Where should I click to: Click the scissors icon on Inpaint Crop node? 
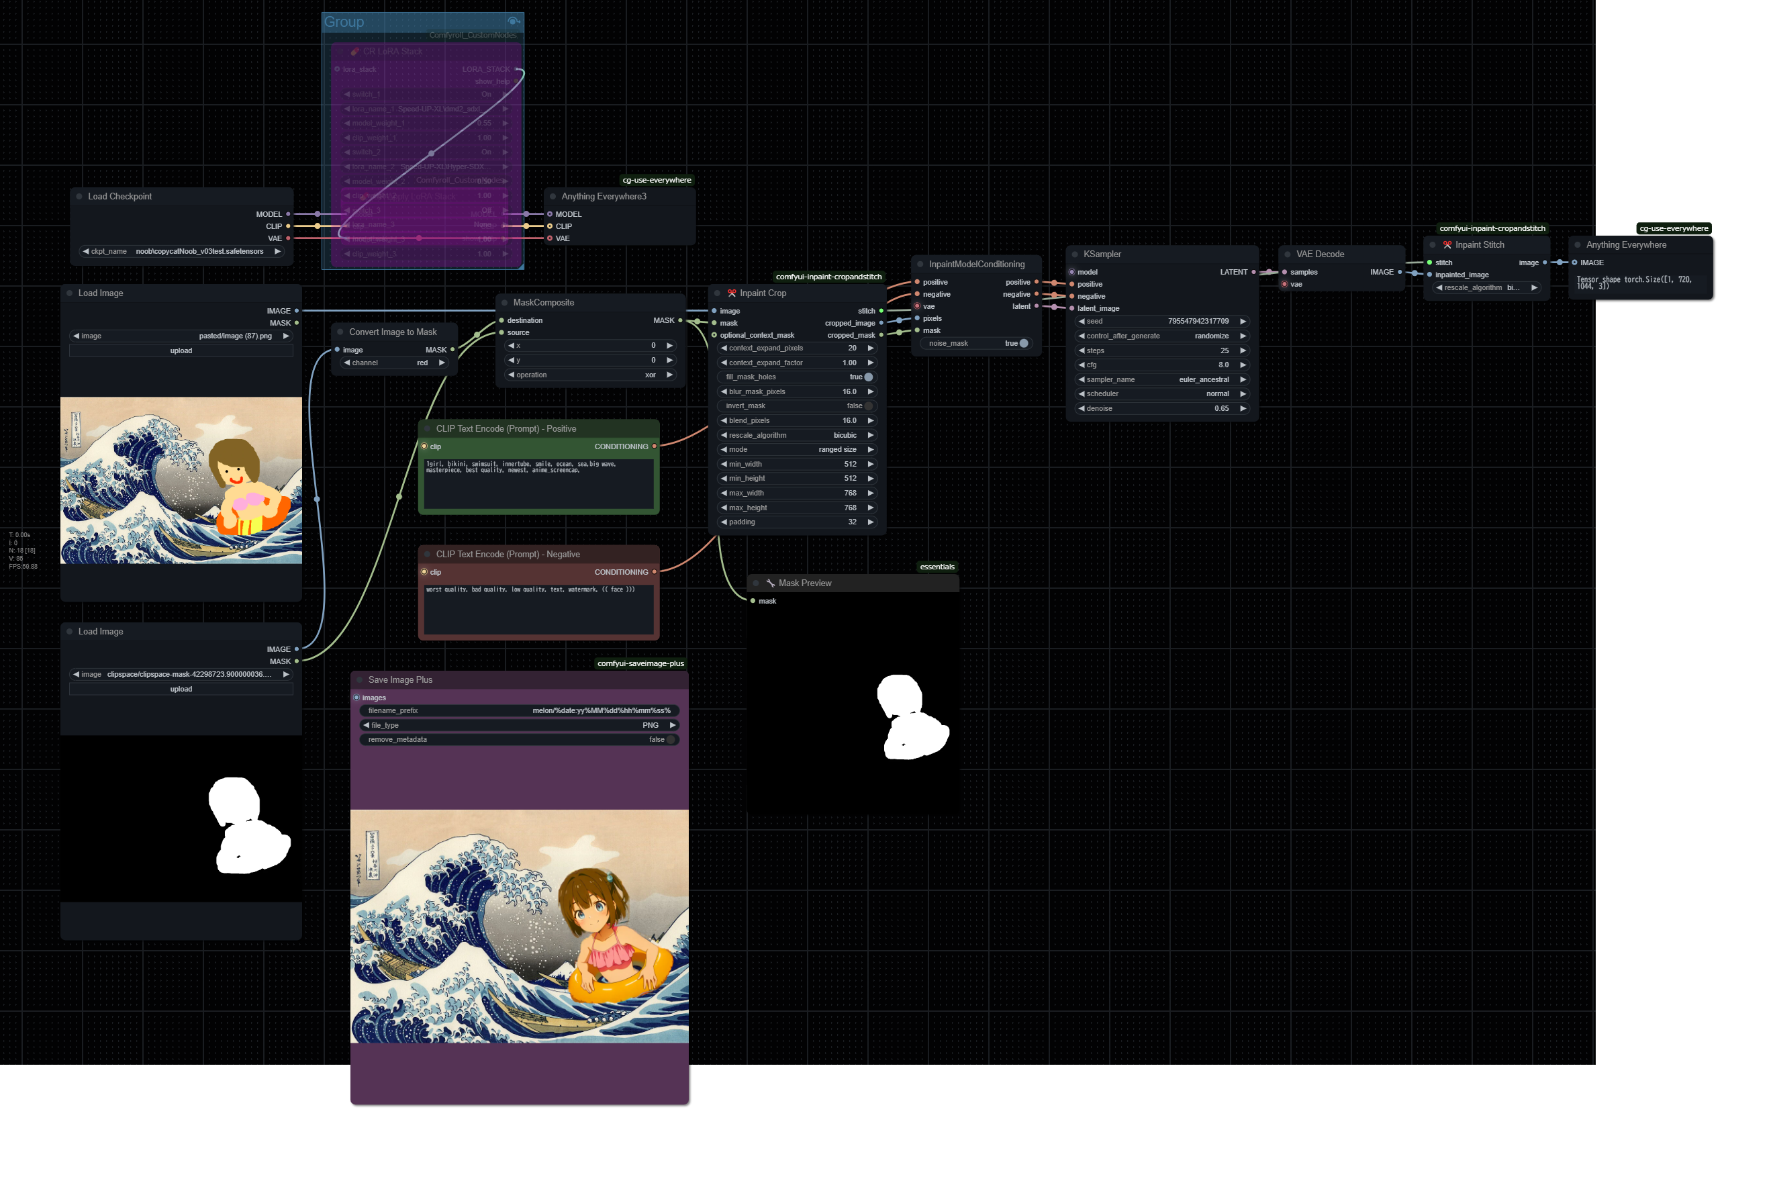731,293
